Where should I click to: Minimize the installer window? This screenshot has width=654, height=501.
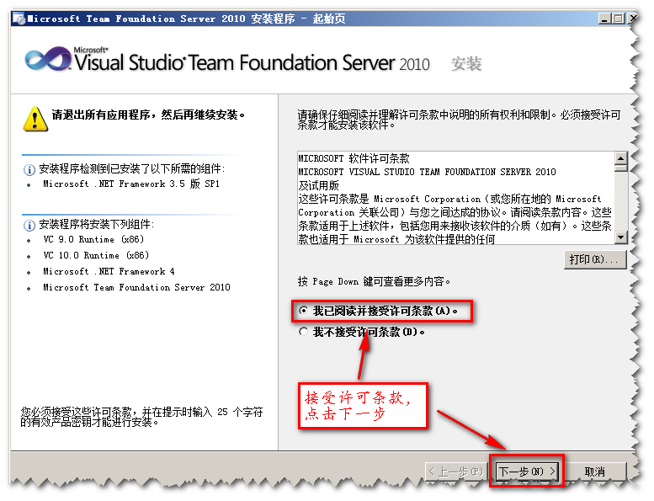(x=604, y=19)
